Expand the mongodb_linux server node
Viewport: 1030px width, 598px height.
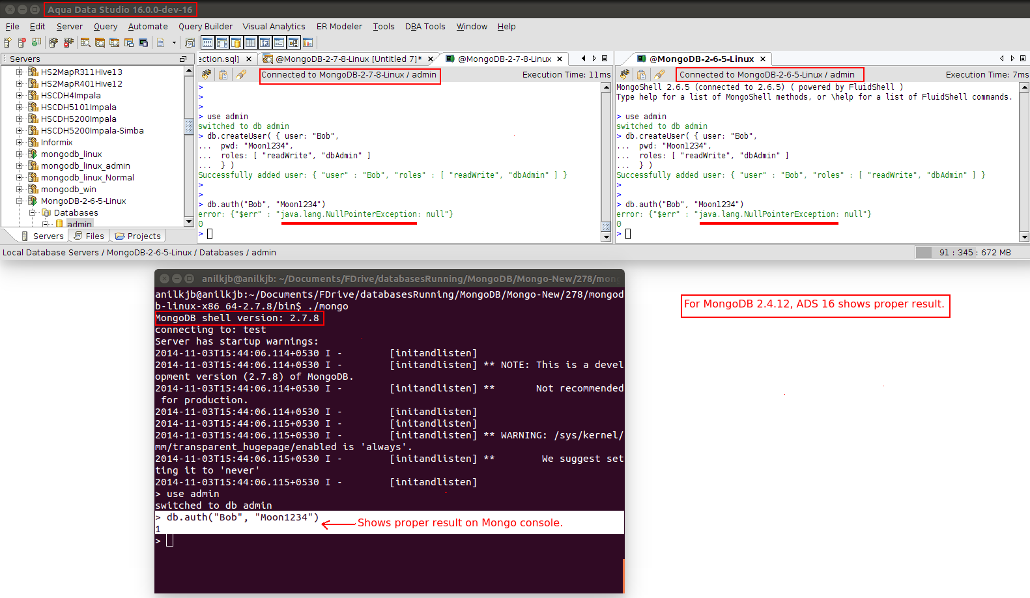(20, 154)
